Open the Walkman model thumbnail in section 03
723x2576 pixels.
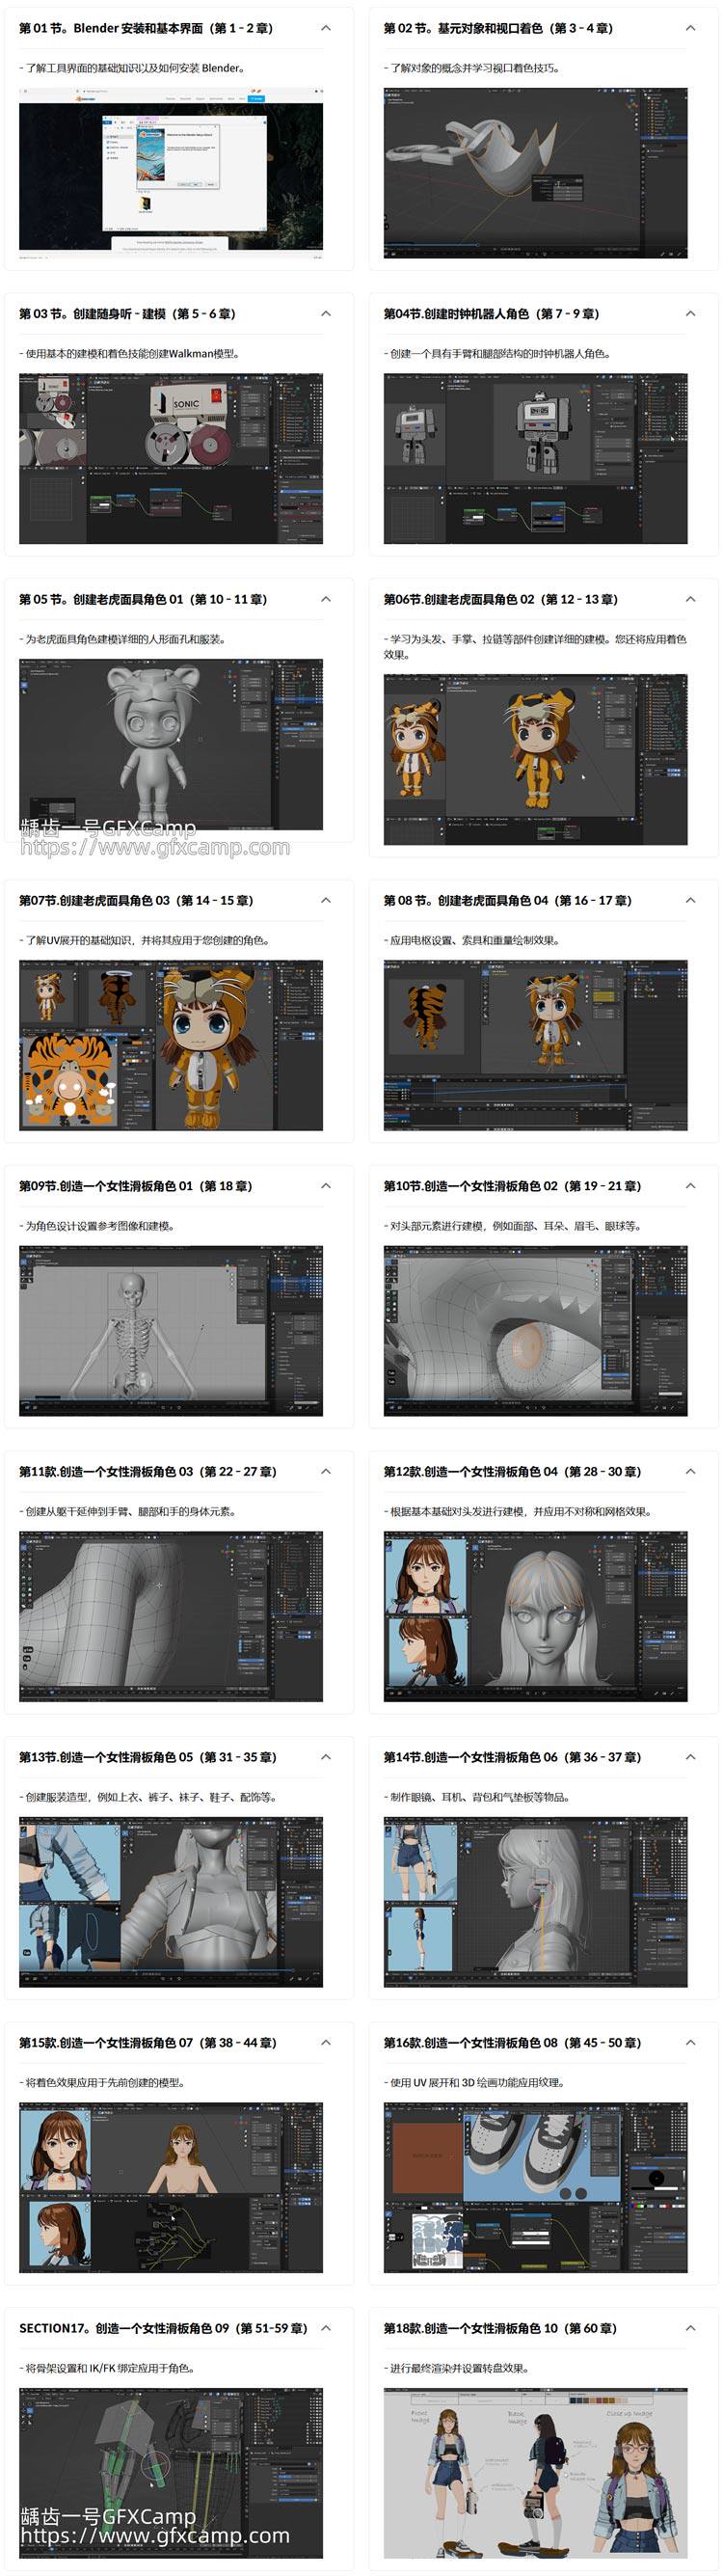[171, 459]
